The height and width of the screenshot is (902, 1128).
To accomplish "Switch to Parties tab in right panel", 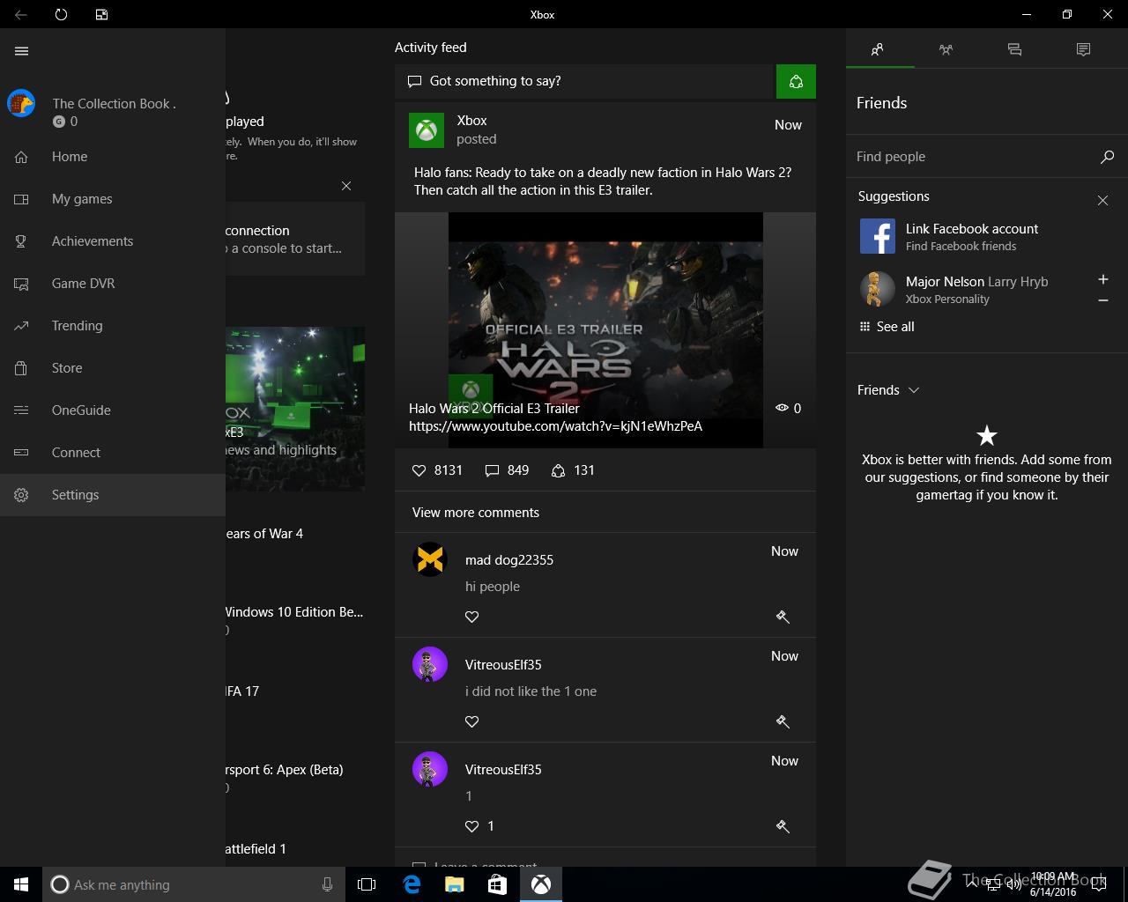I will click(946, 49).
